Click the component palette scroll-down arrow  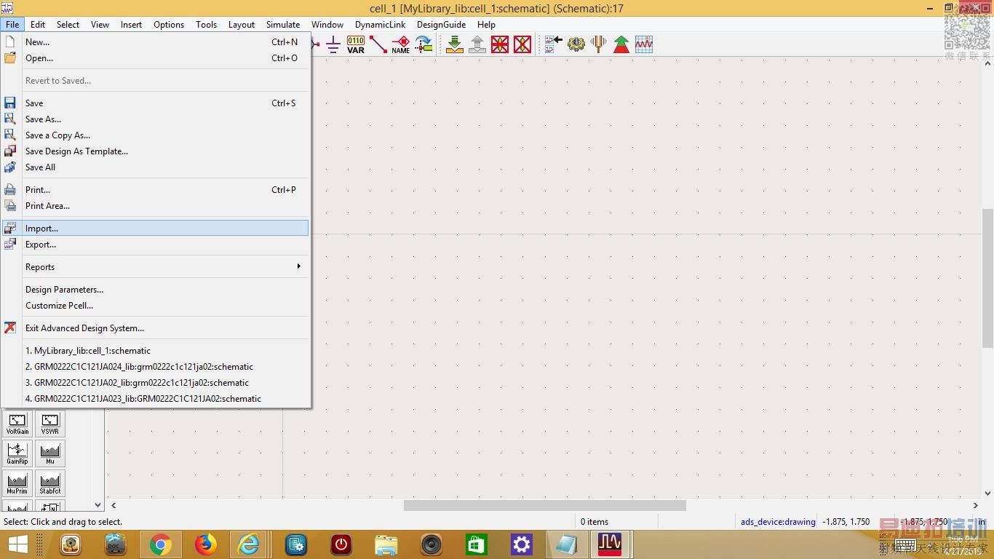pos(98,504)
